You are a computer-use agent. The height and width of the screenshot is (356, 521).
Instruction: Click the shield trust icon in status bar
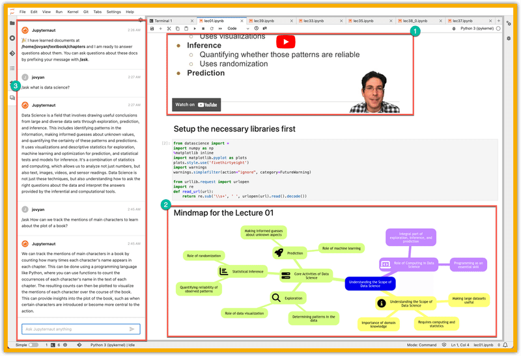click(x=444, y=345)
